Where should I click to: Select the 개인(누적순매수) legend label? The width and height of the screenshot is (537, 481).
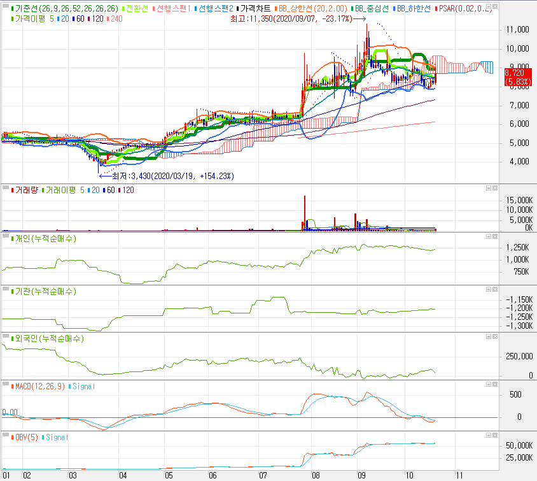[x=44, y=239]
